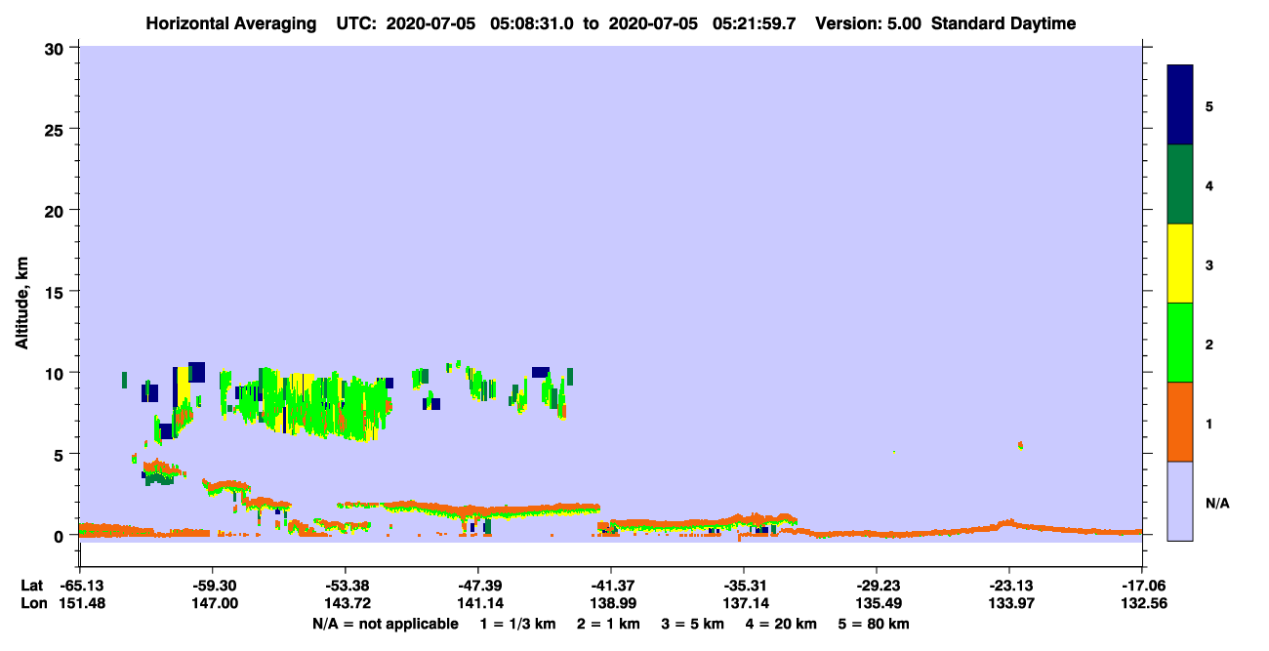Click the altitude tick label 30
The height and width of the screenshot is (651, 1269).
tap(57, 48)
